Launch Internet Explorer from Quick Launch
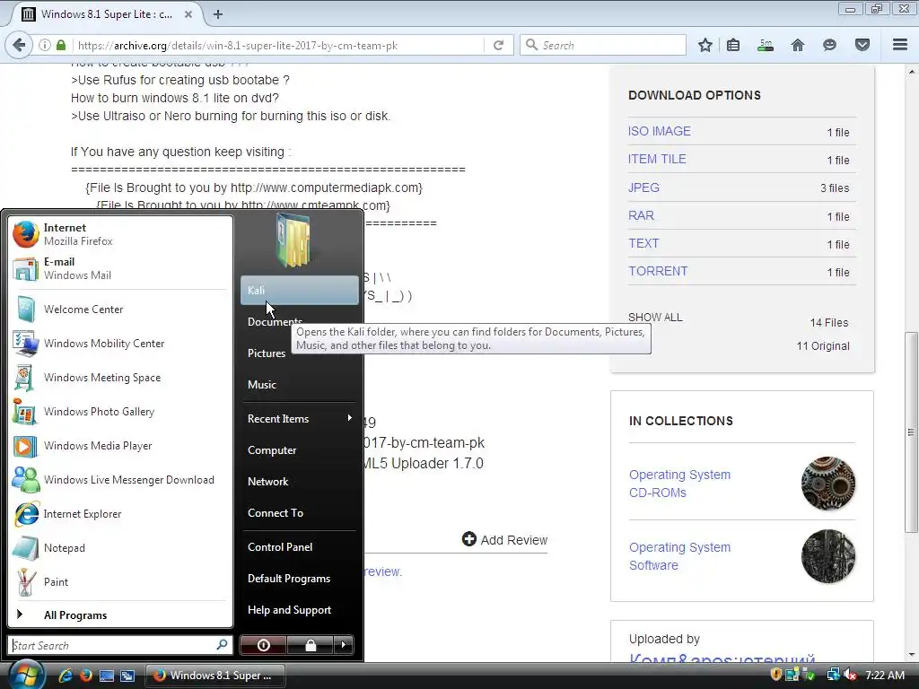Screen dimensions: 919x689 tap(65, 676)
